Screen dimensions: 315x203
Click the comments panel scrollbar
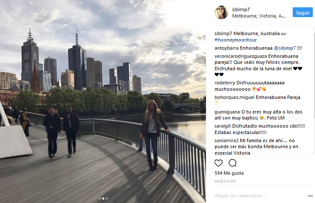coord(314,74)
